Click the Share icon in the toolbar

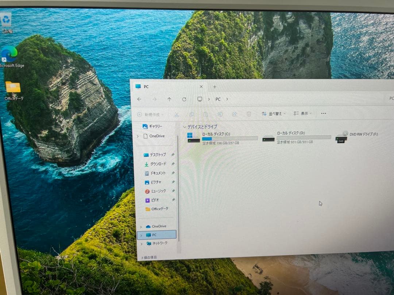point(235,113)
